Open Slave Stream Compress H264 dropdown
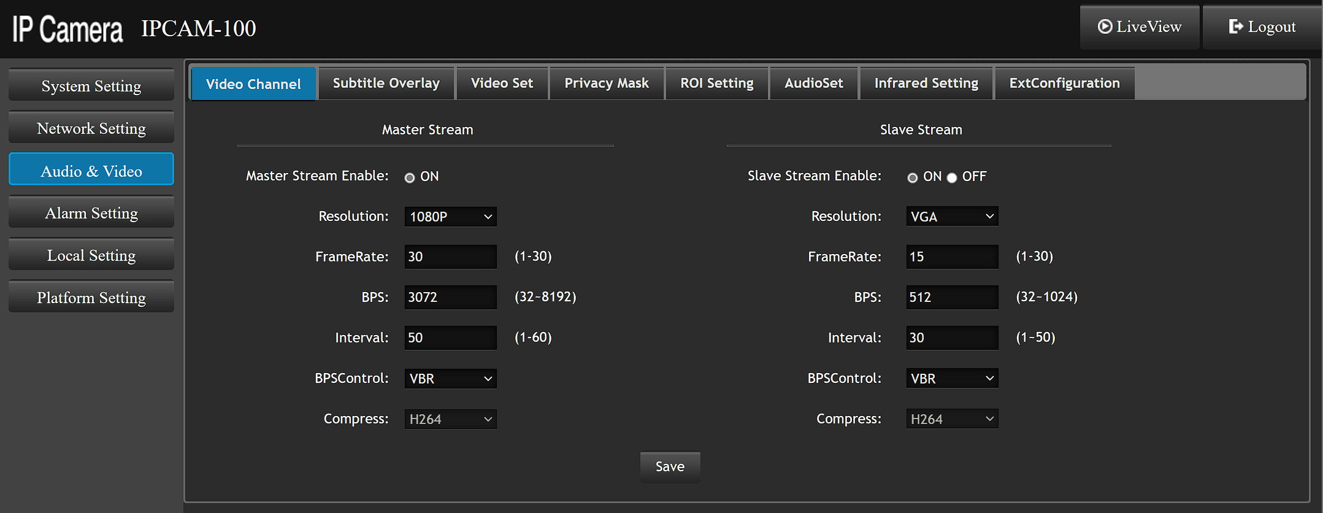Screen dimensions: 1323x513 953,419
